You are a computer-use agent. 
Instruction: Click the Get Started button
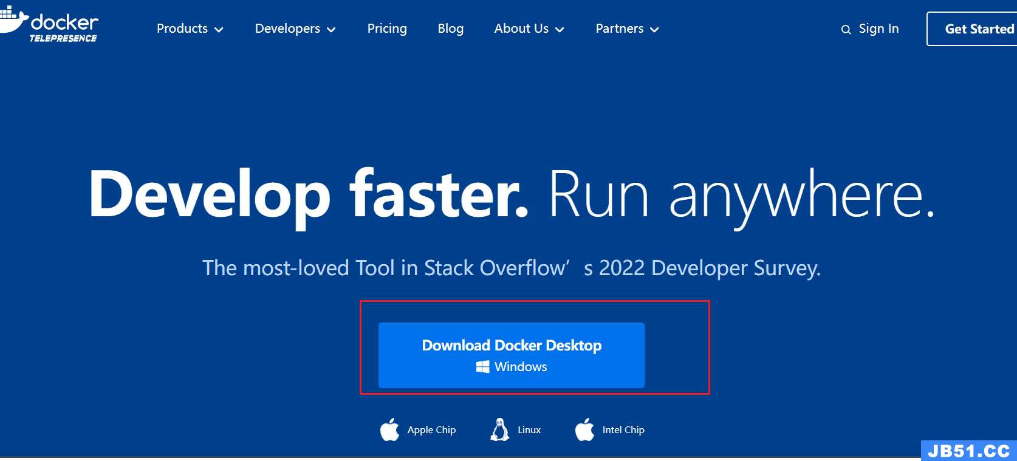point(972,29)
